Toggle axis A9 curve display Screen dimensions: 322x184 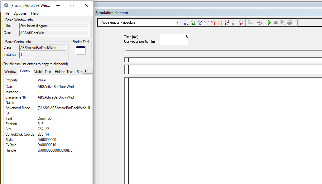[241, 22]
